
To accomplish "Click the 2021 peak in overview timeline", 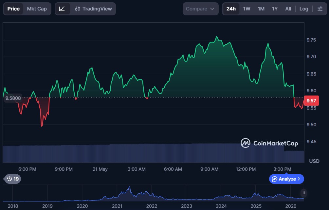I will pyautogui.click(x=129, y=187).
